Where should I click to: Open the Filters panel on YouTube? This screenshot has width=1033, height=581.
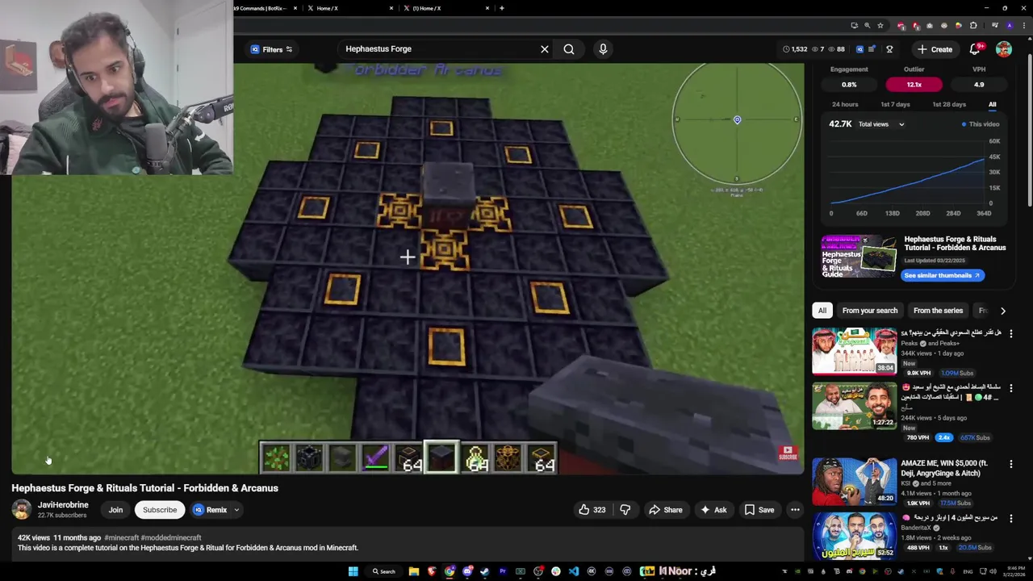(x=272, y=49)
